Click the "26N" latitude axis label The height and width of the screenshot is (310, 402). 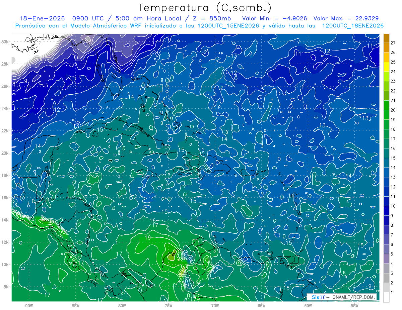5,86
